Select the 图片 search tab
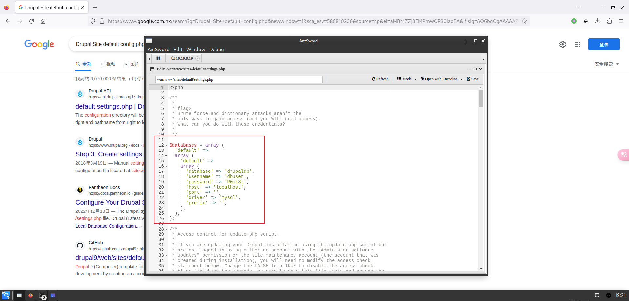This screenshot has width=629, height=301. click(131, 64)
